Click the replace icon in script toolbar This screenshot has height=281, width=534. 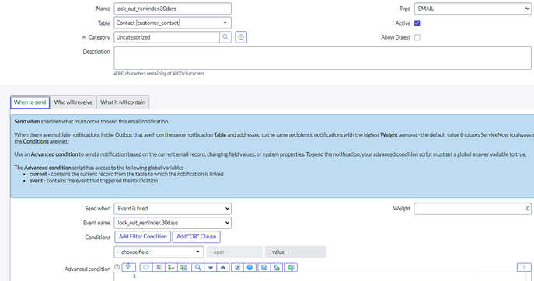coord(171,267)
